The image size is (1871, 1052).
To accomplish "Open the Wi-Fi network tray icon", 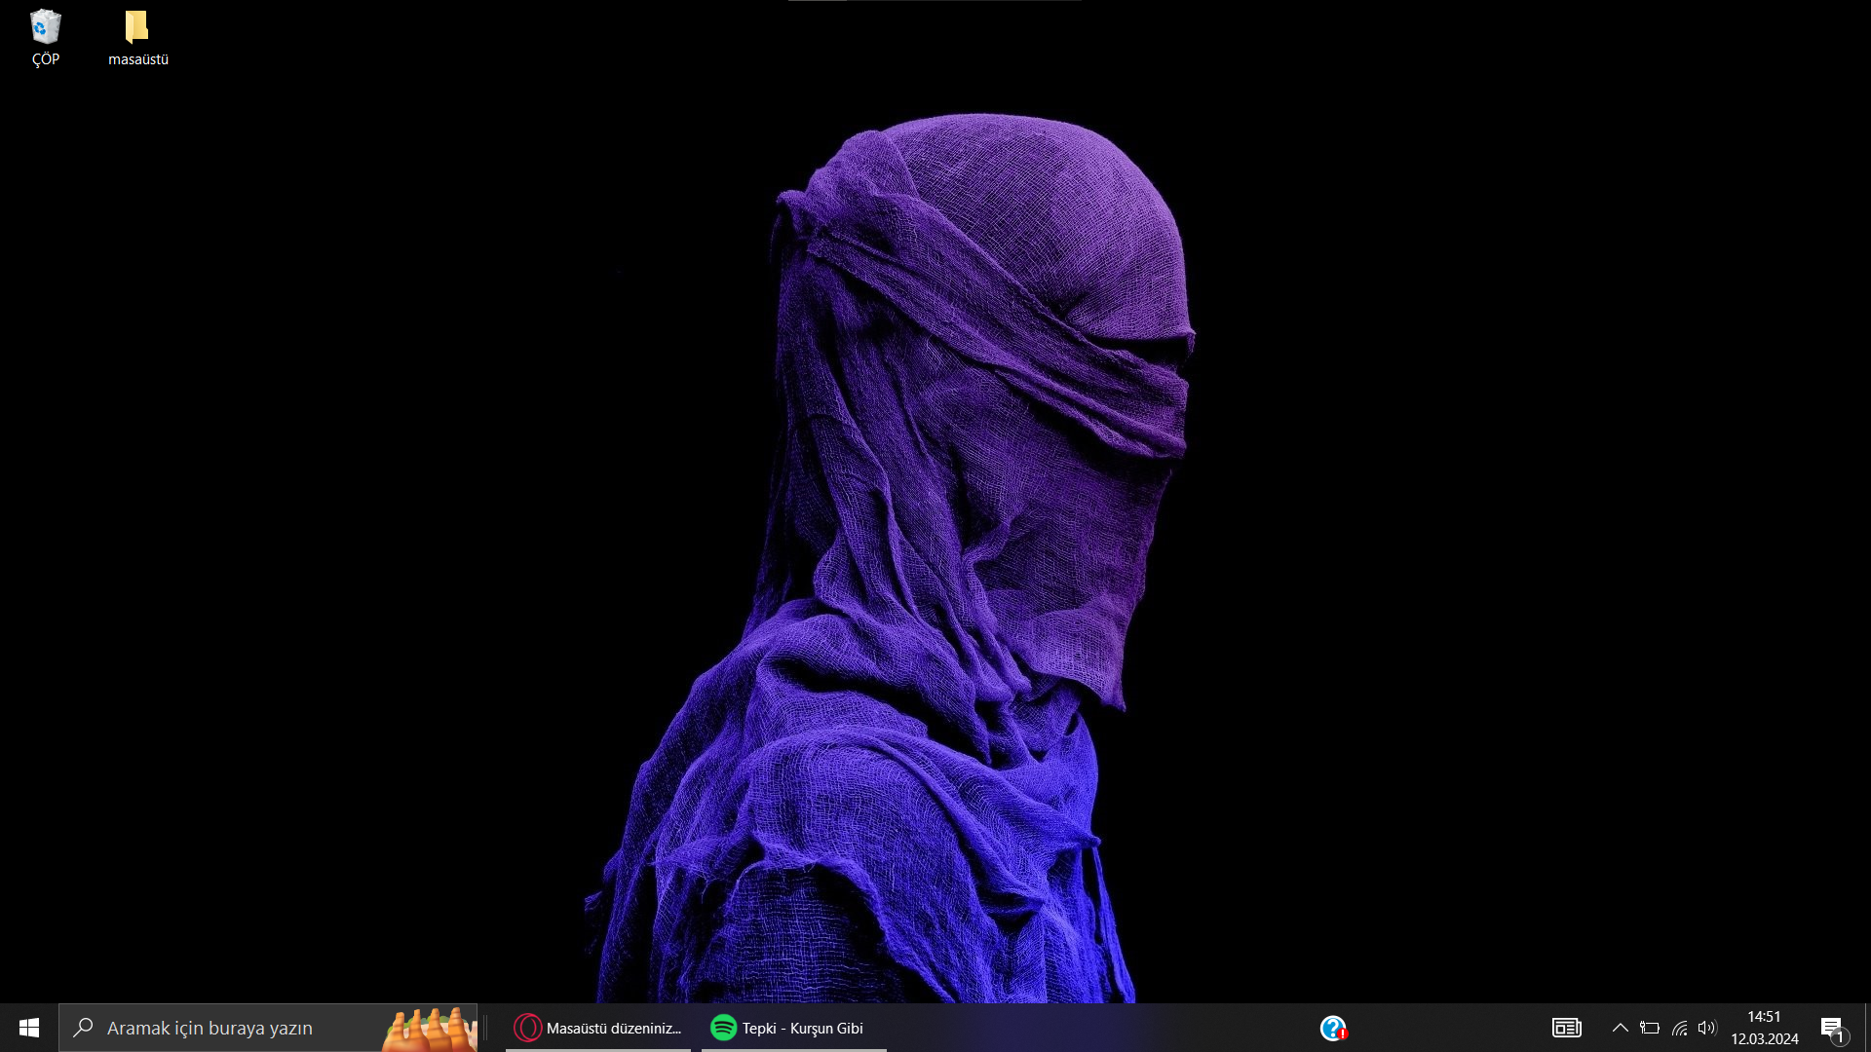I will coord(1679,1028).
